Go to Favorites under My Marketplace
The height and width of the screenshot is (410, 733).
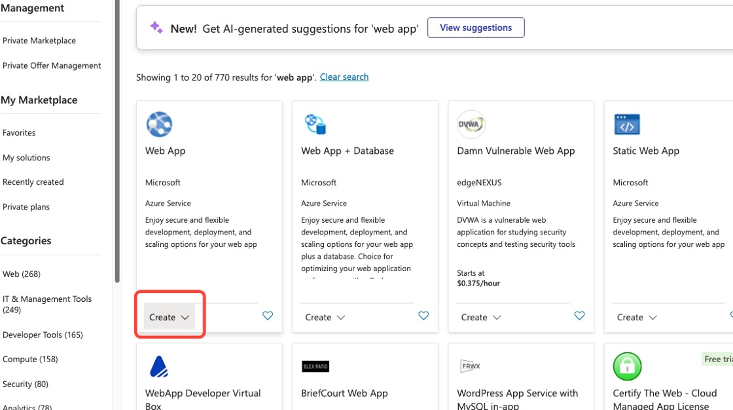[x=19, y=133]
